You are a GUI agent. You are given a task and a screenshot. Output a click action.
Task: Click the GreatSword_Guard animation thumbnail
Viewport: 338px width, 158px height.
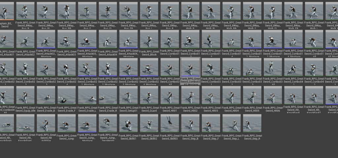(149, 95)
